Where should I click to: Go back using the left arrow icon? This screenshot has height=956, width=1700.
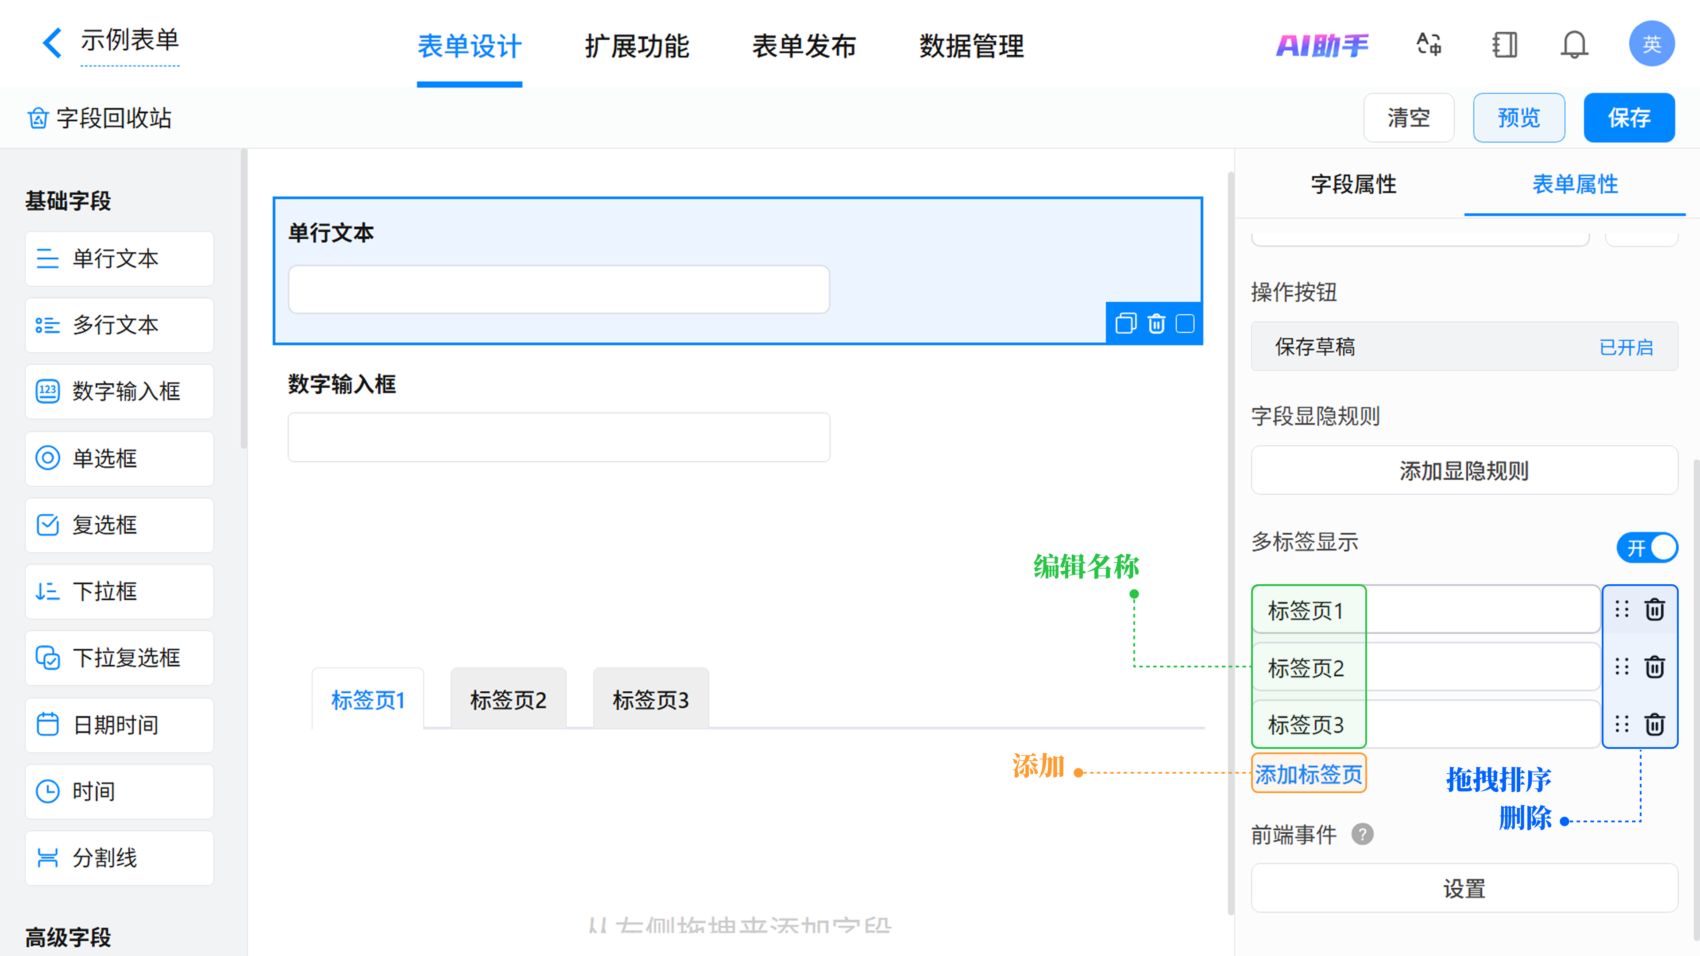click(52, 43)
